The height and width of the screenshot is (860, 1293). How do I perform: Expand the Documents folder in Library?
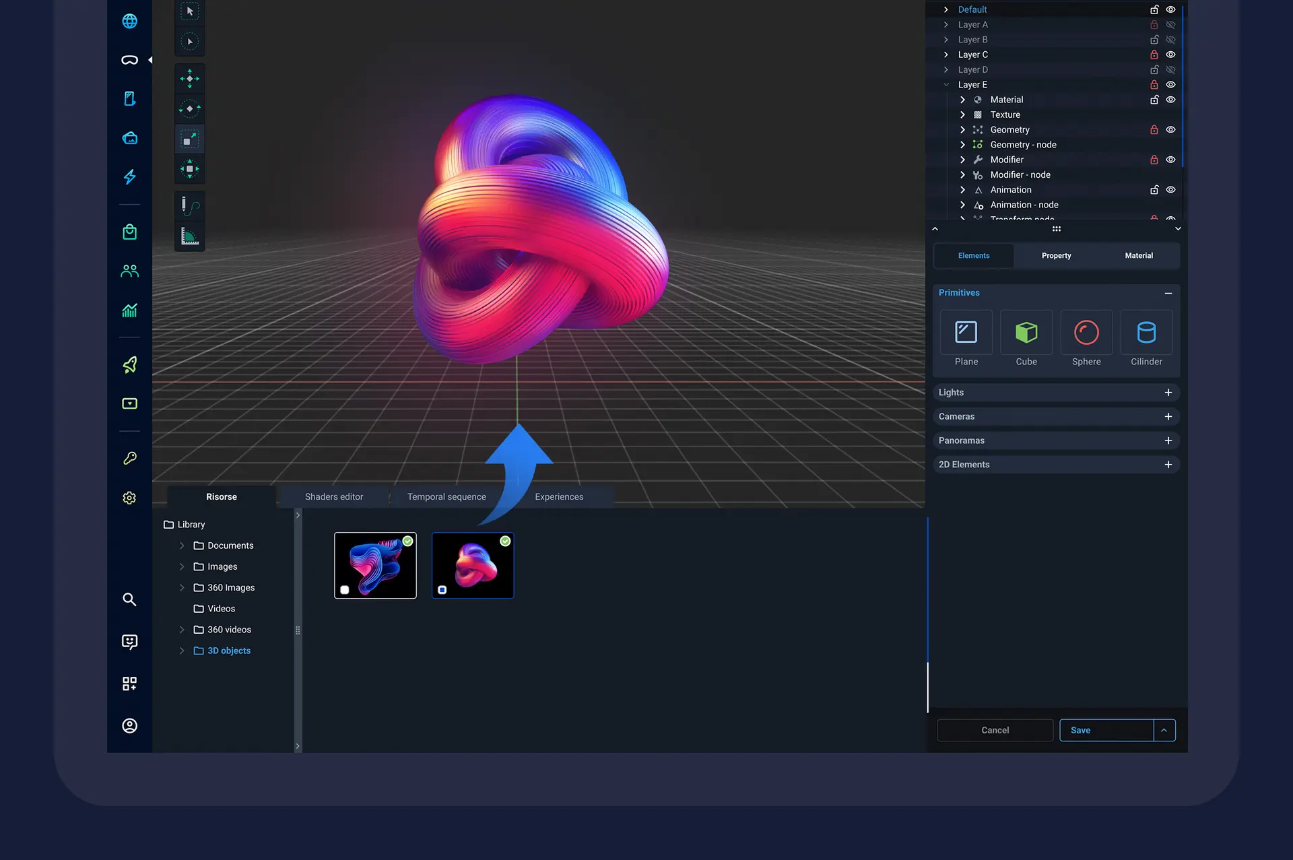tap(181, 545)
